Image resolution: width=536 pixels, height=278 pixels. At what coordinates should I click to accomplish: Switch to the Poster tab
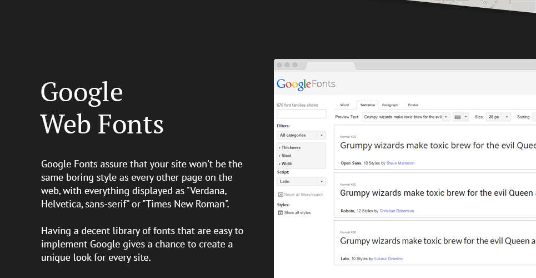point(413,105)
